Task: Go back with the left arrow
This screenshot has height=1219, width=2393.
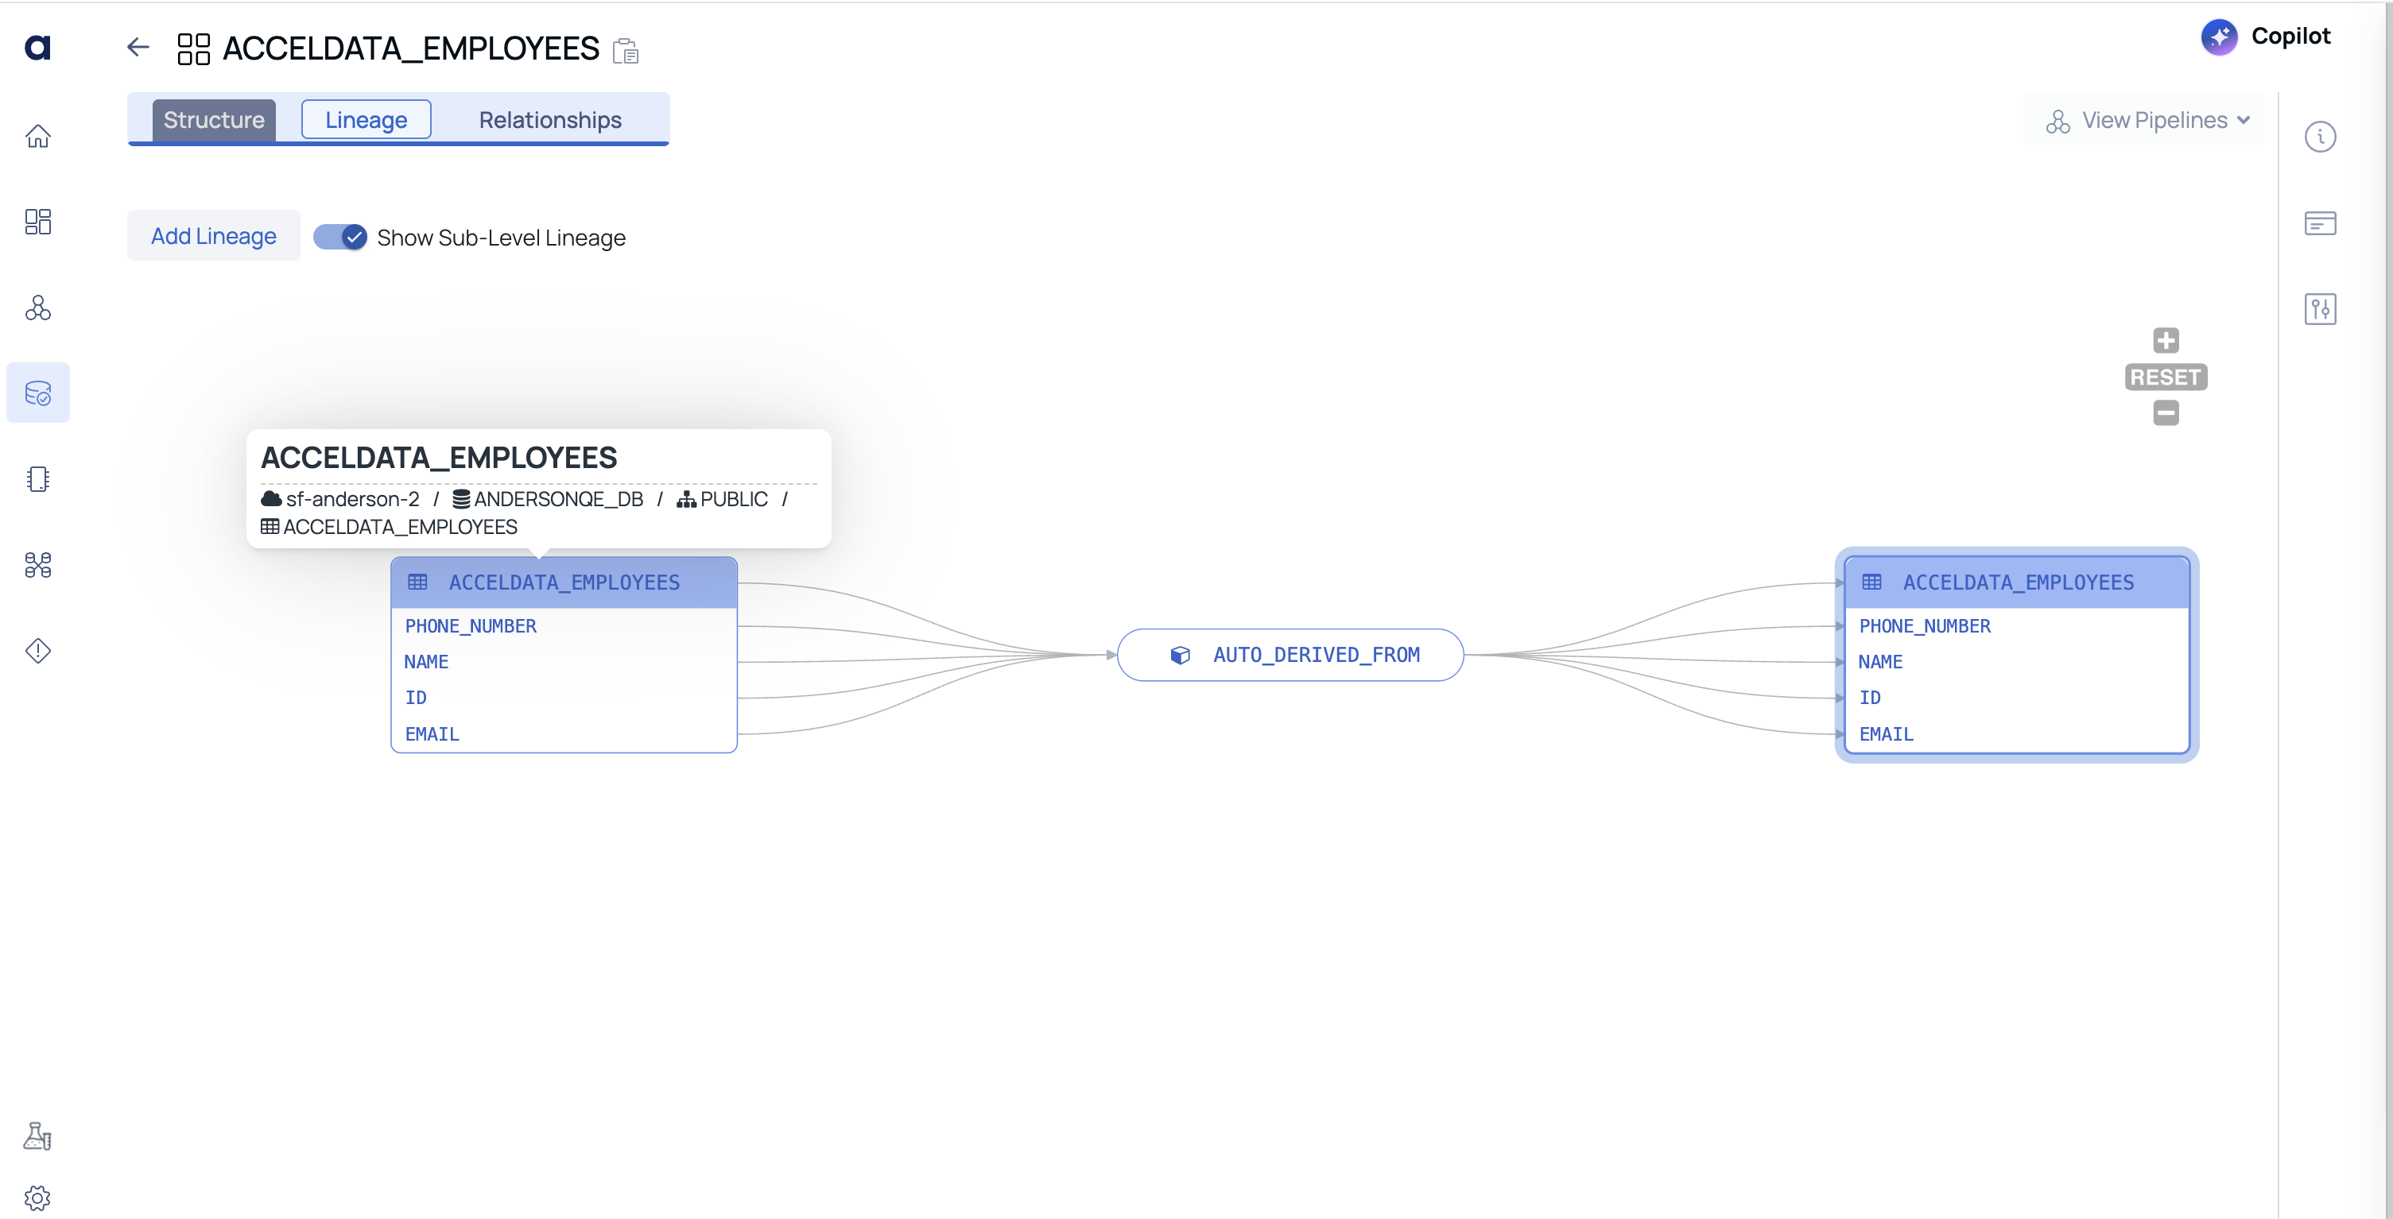Action: (x=138, y=48)
